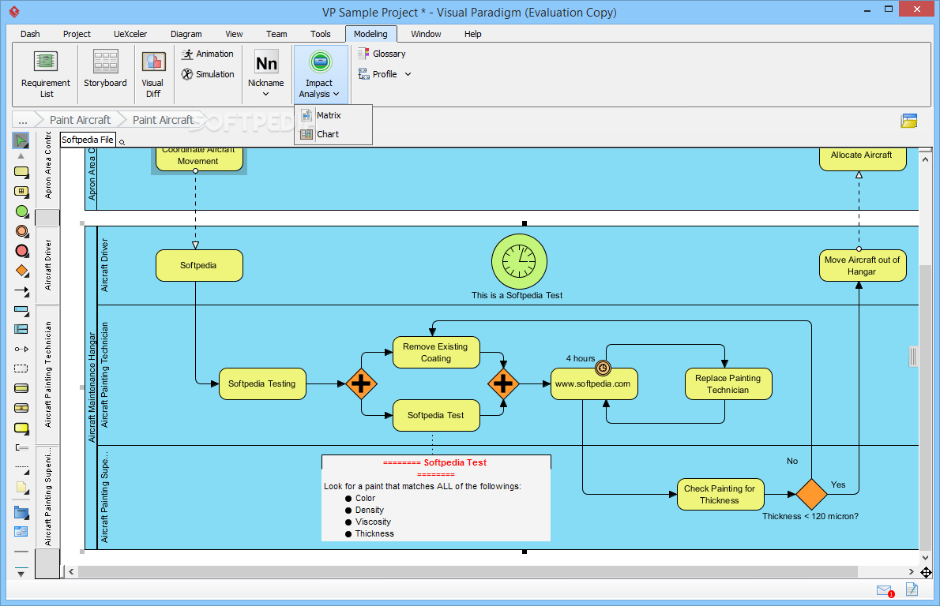
Task: Select the blue Package tool
Action: 21,513
